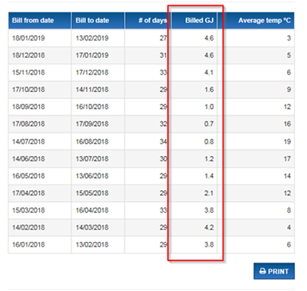Image resolution: width=307 pixels, height=291 pixels.
Task: Click average temp 19 in 14/07/2018 row
Action: tap(287, 141)
